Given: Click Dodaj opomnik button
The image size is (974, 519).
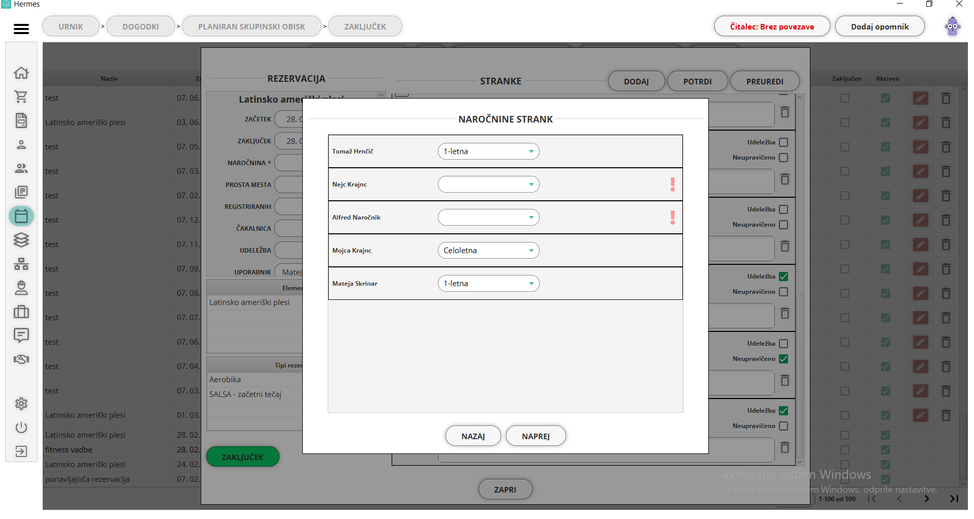Looking at the screenshot, I should [x=879, y=26].
